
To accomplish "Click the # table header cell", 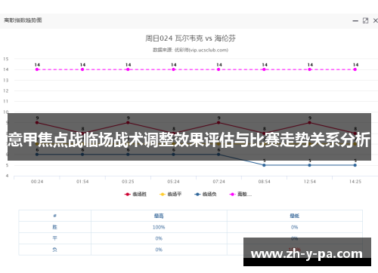I will [x=54, y=216].
